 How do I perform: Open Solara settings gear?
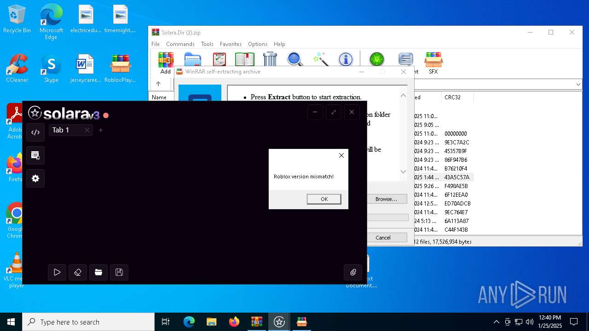pyautogui.click(x=35, y=178)
